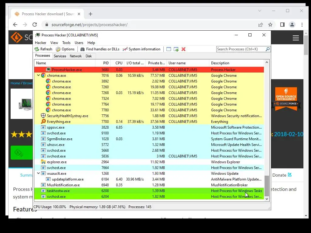Open Chrome tab search chevron
This screenshot has height=233, width=311.
pos(260,11)
